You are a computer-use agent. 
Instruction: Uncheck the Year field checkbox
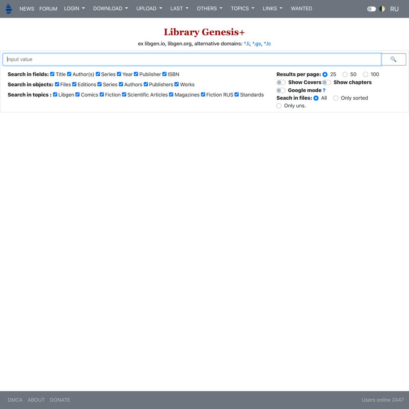pyautogui.click(x=119, y=74)
